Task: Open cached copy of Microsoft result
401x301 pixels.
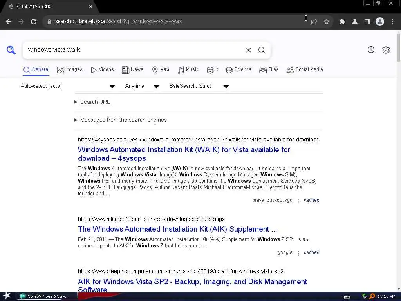Action: click(x=311, y=252)
